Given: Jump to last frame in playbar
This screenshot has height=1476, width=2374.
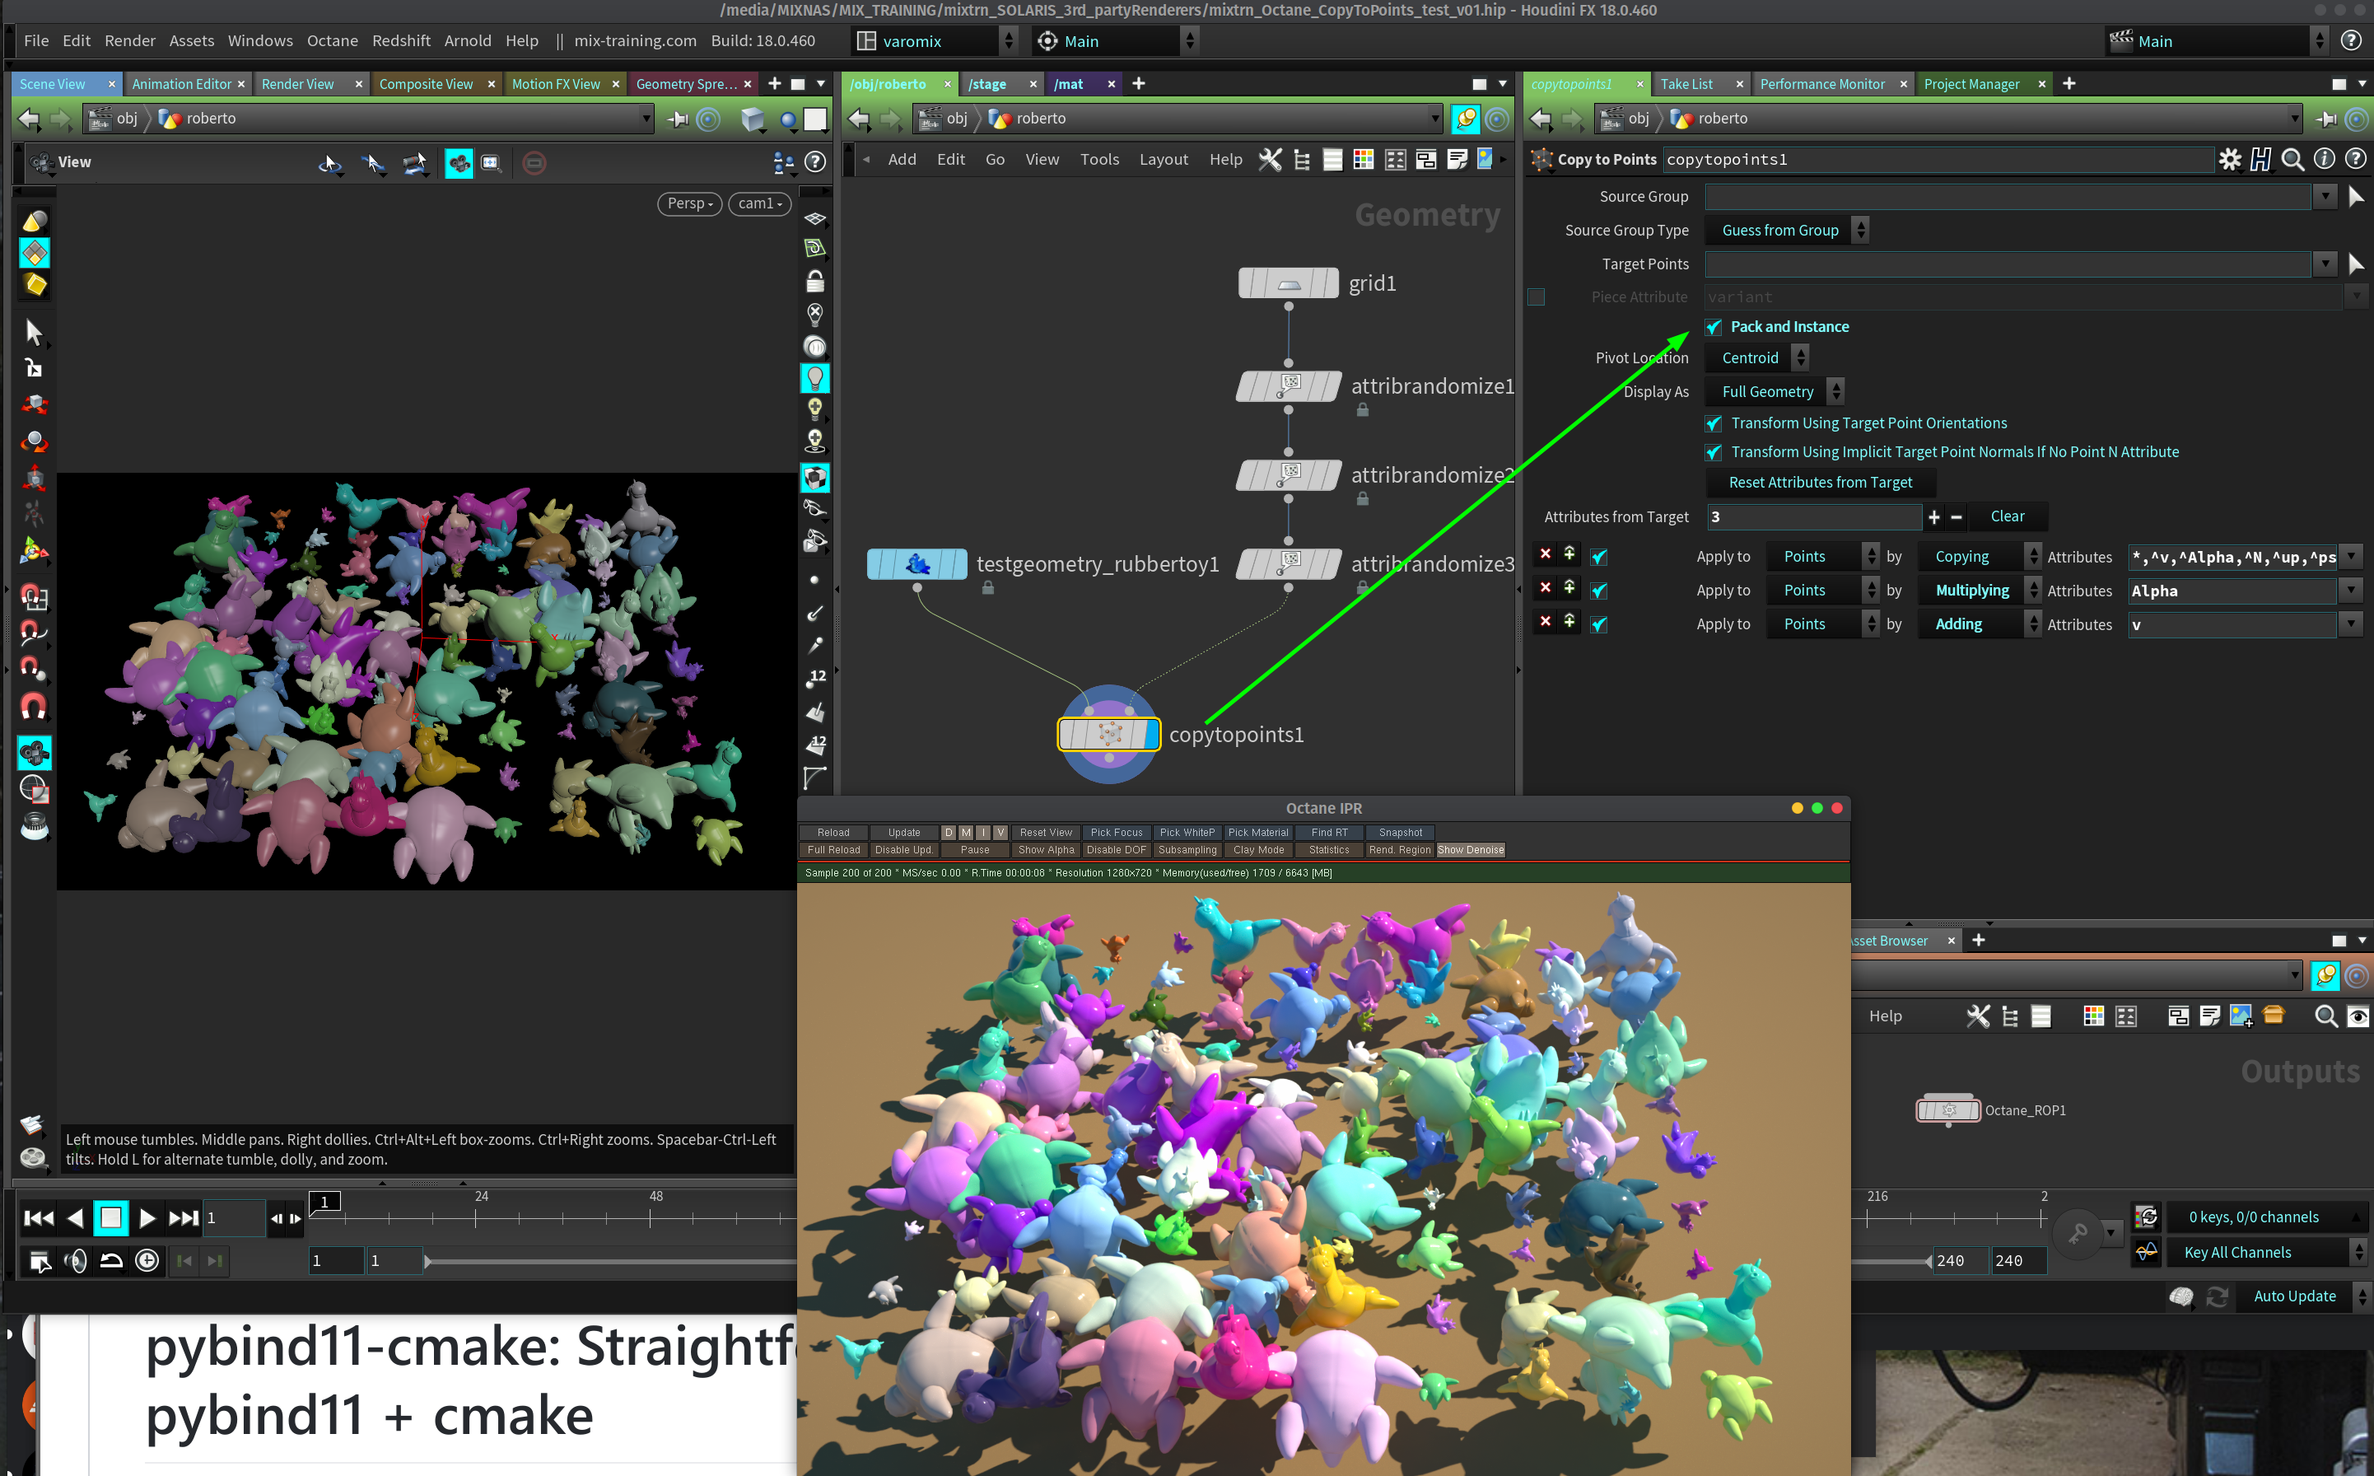Looking at the screenshot, I should pyautogui.click(x=184, y=1217).
